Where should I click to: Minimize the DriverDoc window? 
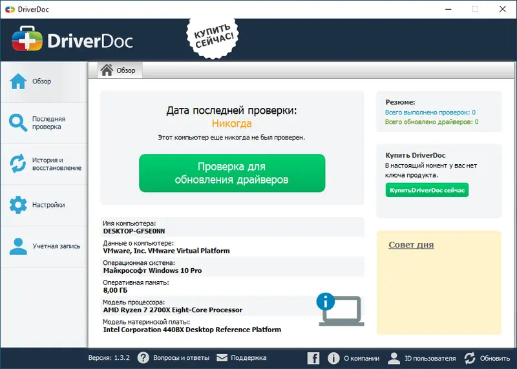coord(448,9)
